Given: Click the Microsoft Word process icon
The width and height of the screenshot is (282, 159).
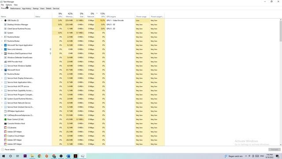Looking at the screenshot, I should tap(5, 70).
